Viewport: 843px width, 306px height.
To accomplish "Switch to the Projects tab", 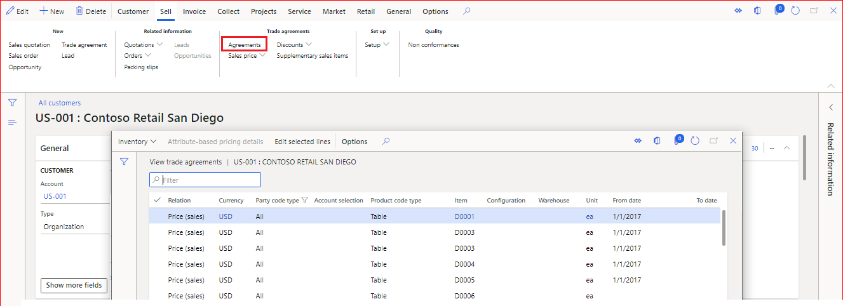I will (264, 11).
